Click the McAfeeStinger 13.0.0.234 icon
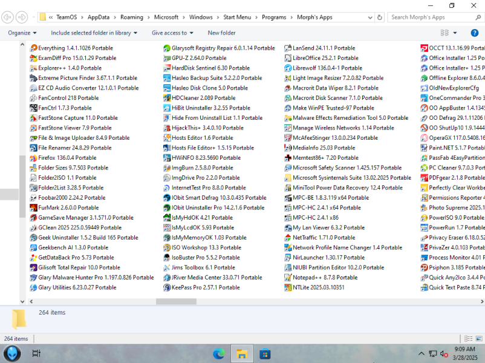The image size is (485, 363). (x=288, y=138)
